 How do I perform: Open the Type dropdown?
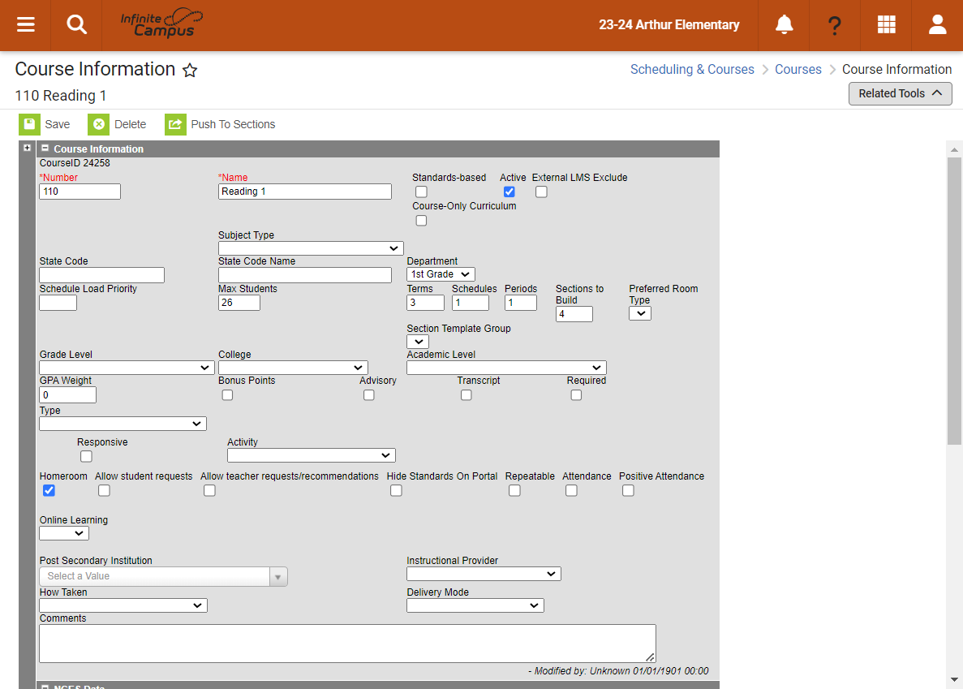tap(123, 423)
